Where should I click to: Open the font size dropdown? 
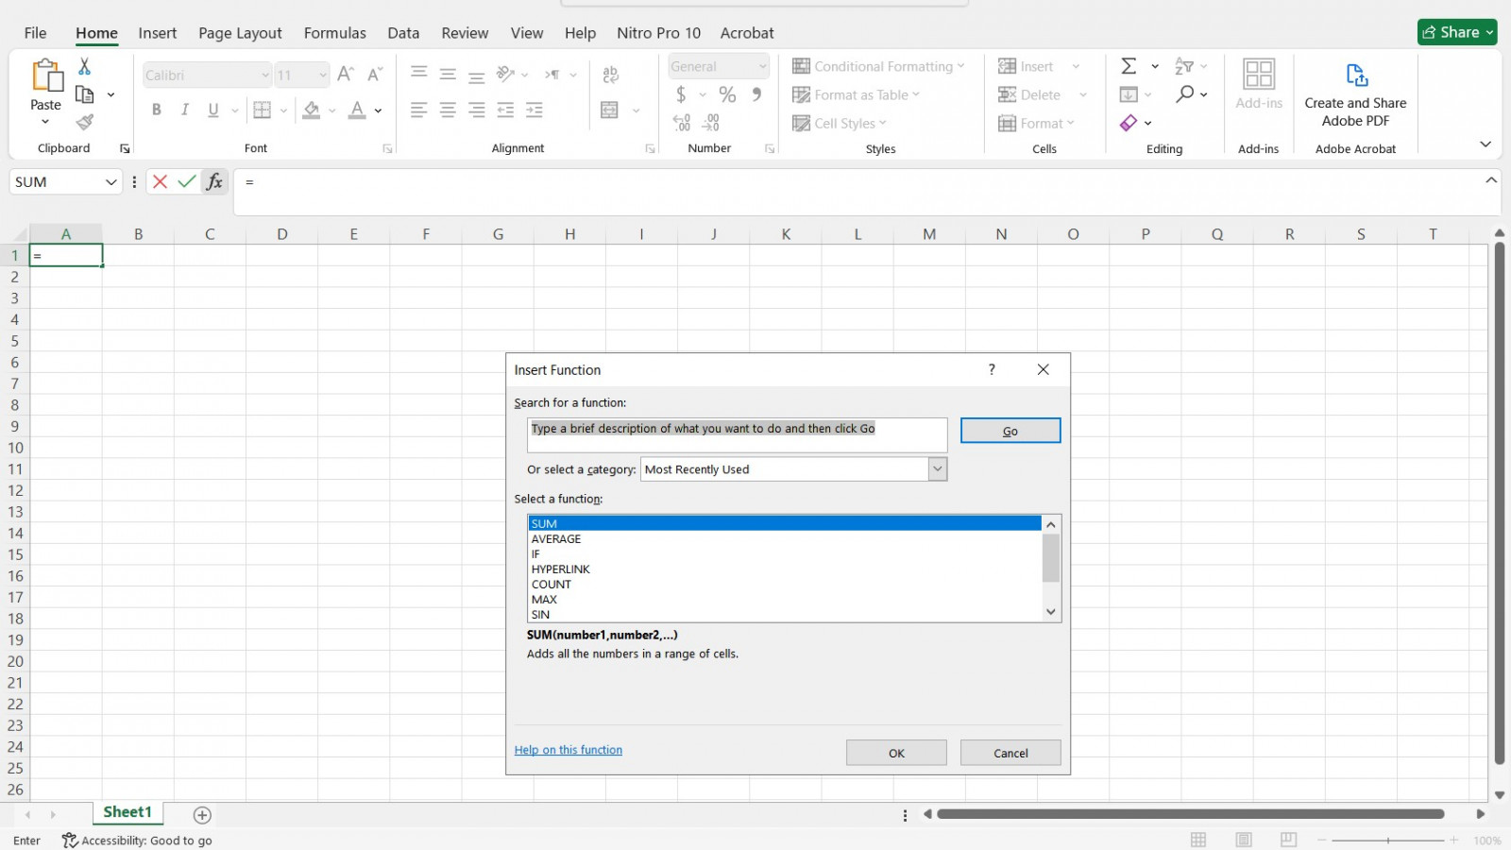[322, 75]
